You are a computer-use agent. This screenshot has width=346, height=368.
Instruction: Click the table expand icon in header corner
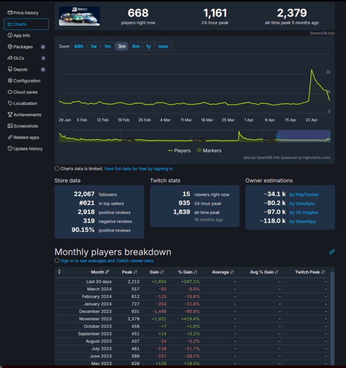point(59,272)
